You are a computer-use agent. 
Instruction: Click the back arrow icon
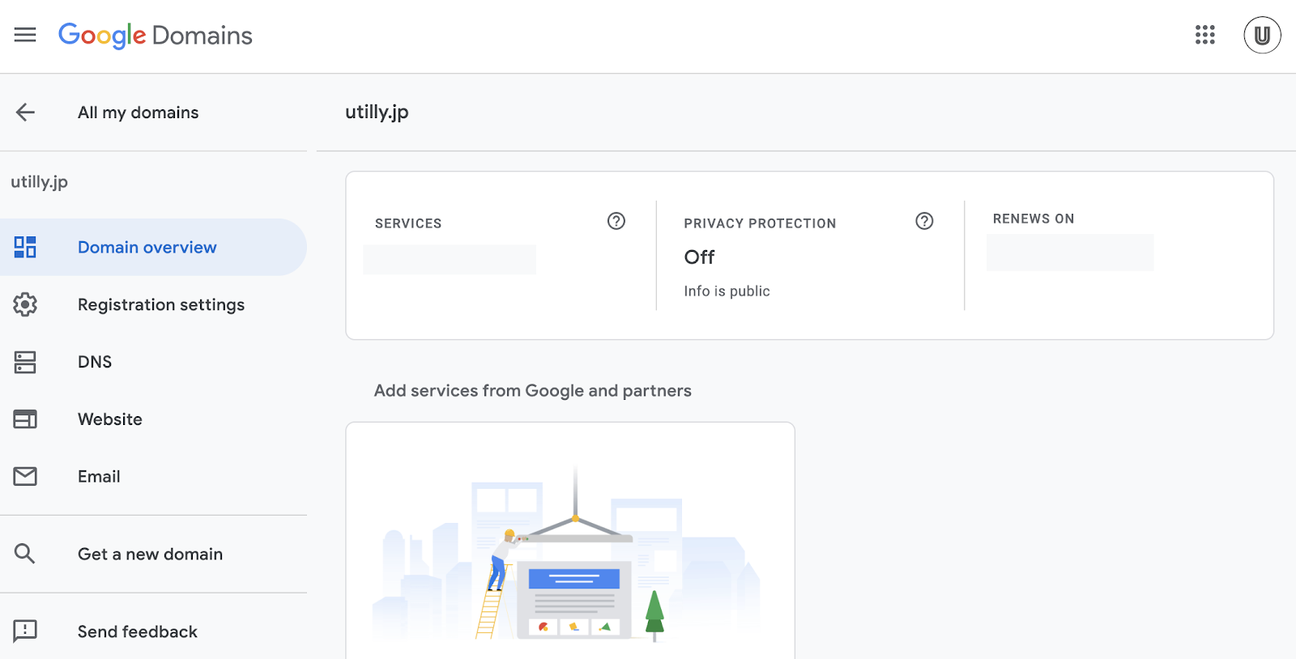pos(25,113)
